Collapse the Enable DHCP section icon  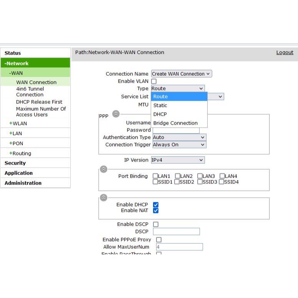(x=103, y=198)
